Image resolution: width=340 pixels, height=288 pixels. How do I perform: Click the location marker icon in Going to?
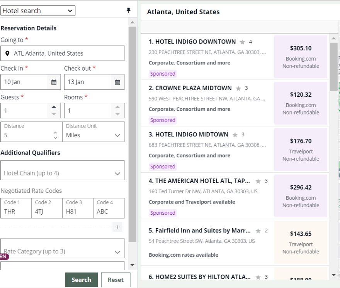tap(7, 54)
